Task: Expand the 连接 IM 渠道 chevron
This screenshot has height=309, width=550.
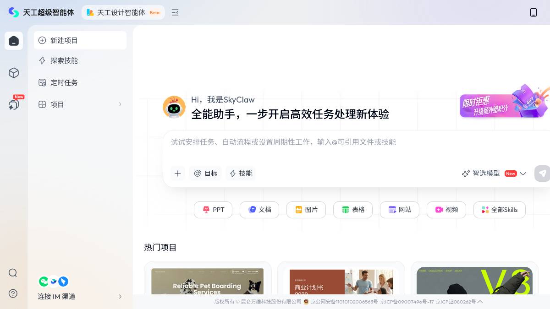Action: click(x=120, y=296)
